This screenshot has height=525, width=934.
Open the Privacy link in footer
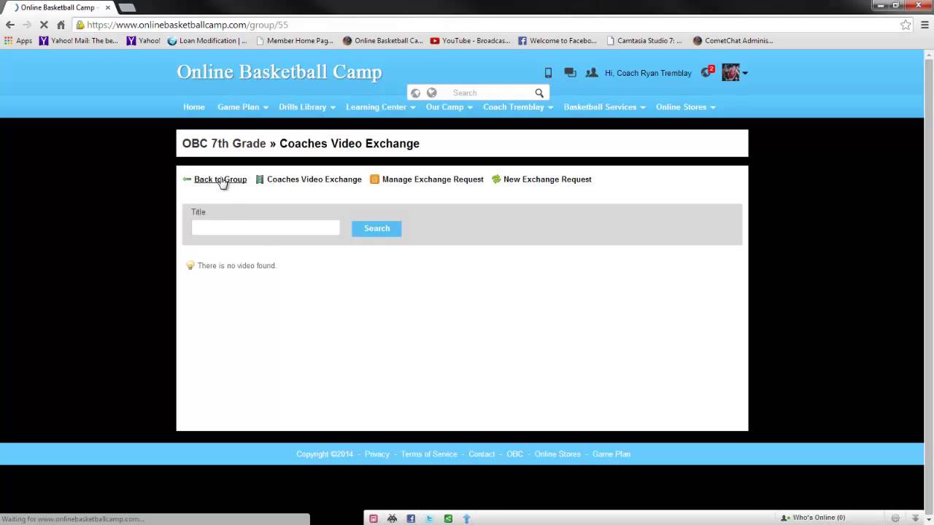[x=377, y=454]
